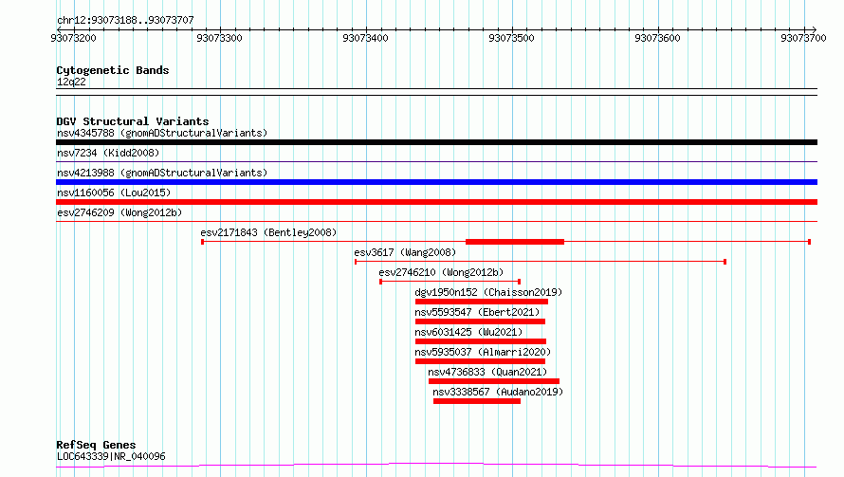
Task: Click the esv3617 thin red variant line
Action: pyautogui.click(x=541, y=262)
